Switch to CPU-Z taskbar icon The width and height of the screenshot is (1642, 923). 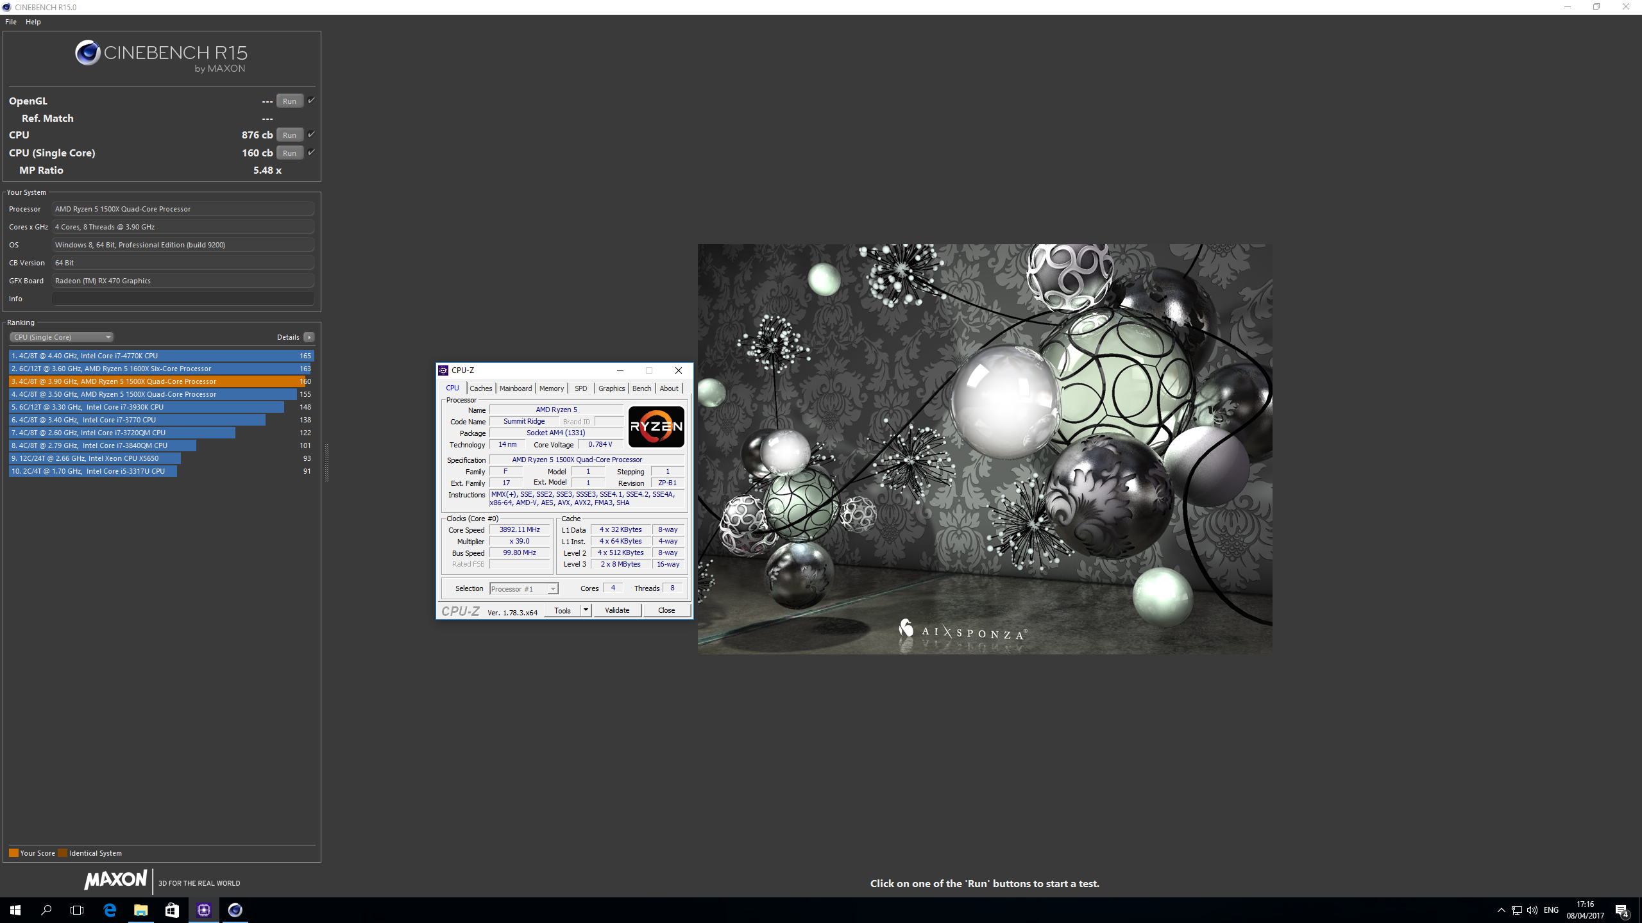coord(203,910)
